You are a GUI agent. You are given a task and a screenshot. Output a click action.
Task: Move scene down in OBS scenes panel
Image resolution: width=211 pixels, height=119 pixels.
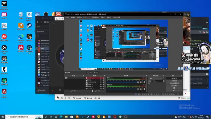click(x=75, y=91)
